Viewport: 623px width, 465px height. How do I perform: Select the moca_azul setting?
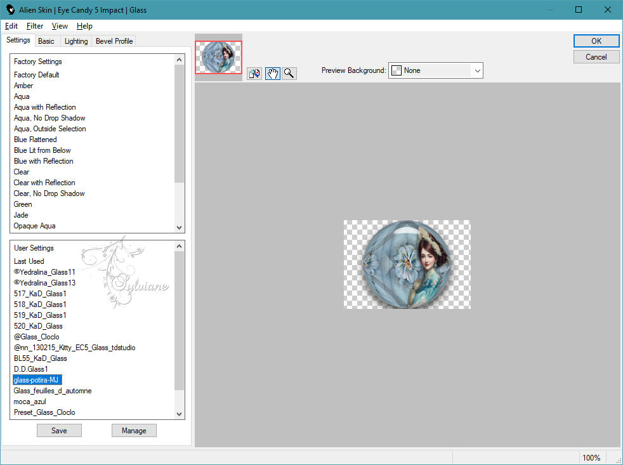(x=30, y=402)
